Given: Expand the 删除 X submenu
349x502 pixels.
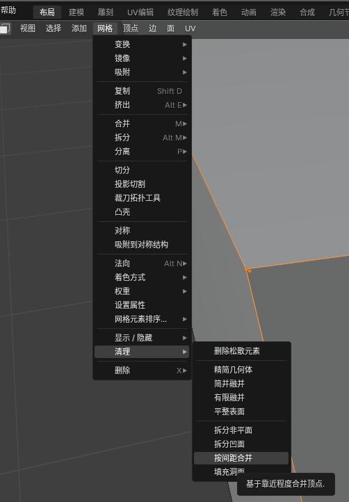Looking at the screenshot, I should tap(142, 371).
